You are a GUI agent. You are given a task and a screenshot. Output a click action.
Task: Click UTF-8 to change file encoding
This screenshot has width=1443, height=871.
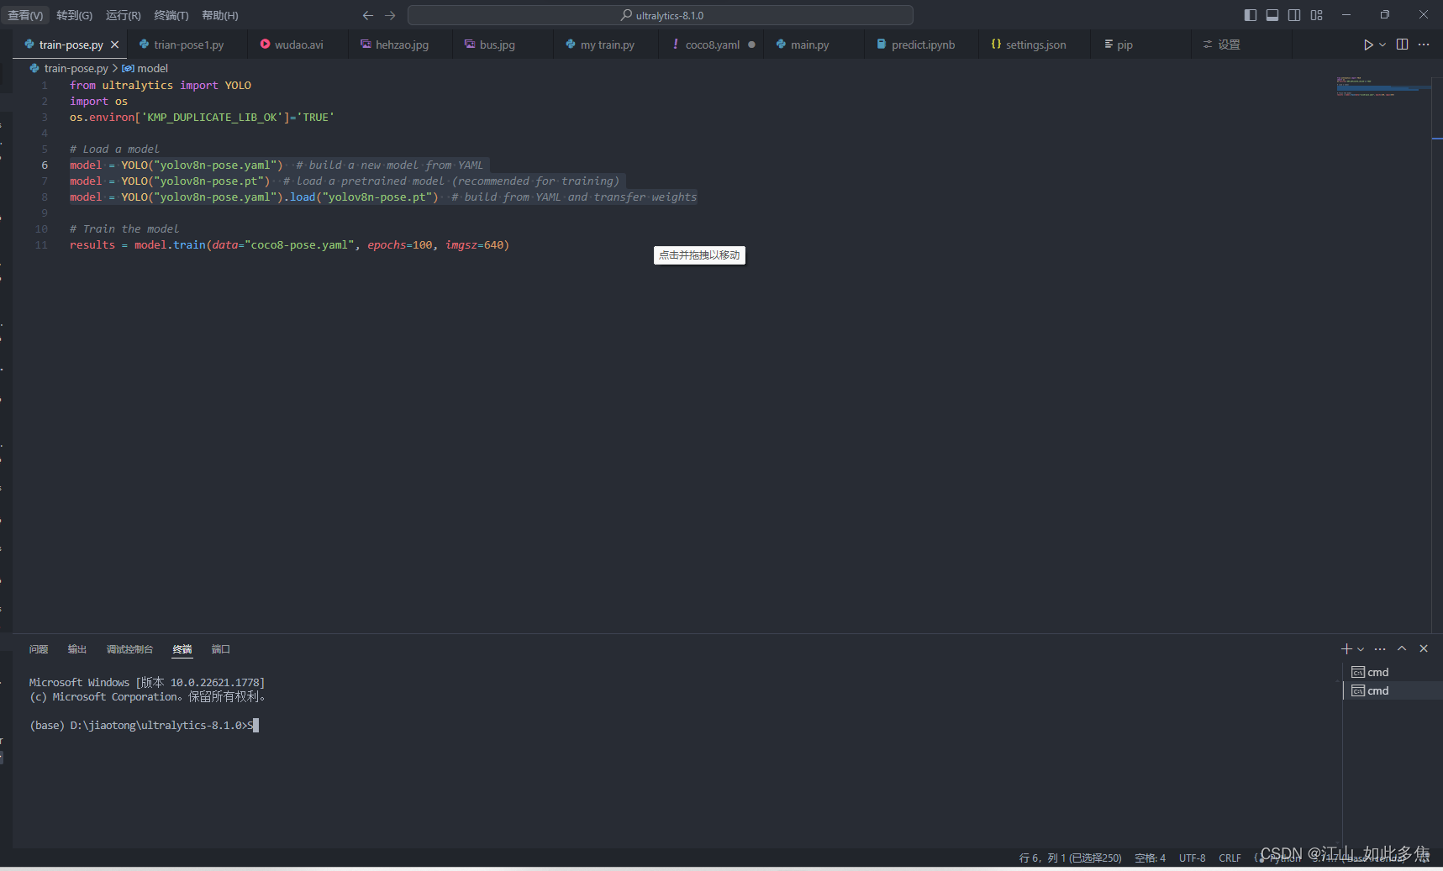coord(1193,858)
